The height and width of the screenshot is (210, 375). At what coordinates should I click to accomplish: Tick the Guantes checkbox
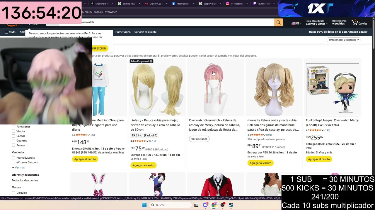pos(13,141)
